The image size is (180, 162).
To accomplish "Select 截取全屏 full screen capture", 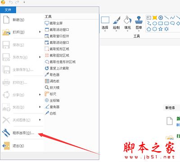I will pyautogui.click(x=54, y=23).
